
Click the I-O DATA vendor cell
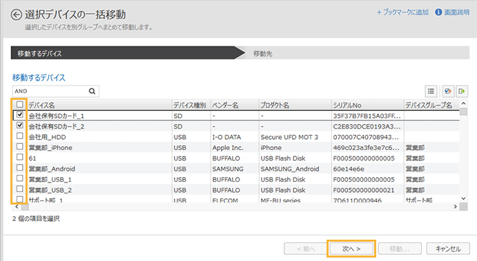pyautogui.click(x=235, y=137)
